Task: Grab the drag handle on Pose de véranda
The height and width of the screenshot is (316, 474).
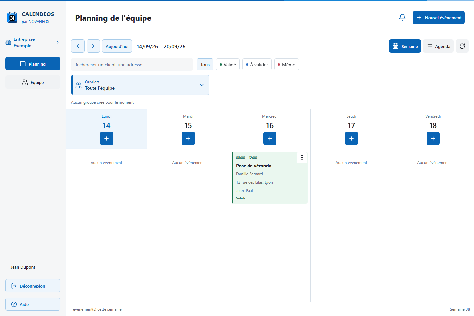Action: point(302,158)
